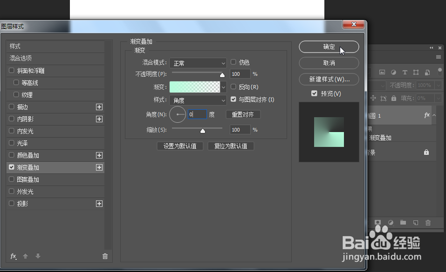Click the Add layer mask icon in Layers panel

(x=377, y=223)
